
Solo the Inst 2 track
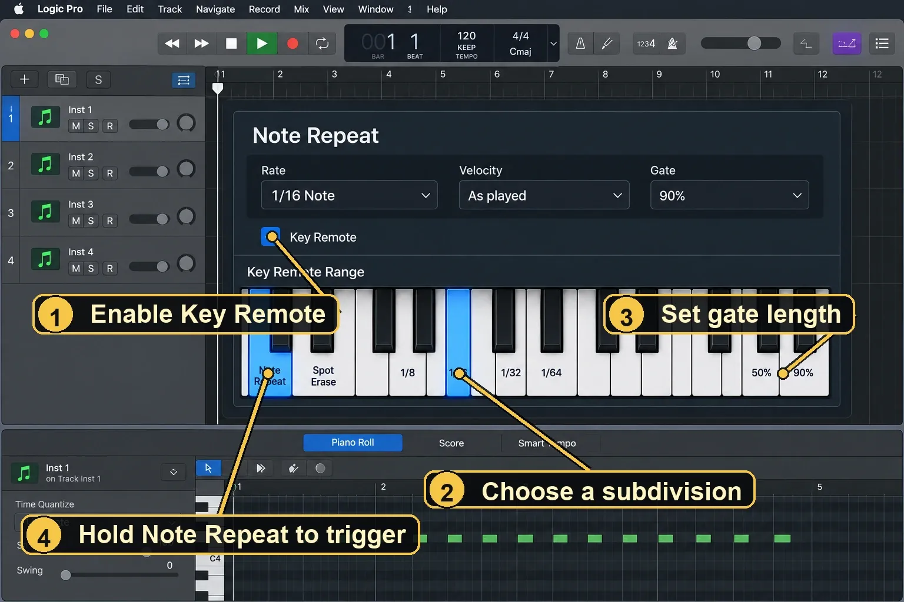91,173
